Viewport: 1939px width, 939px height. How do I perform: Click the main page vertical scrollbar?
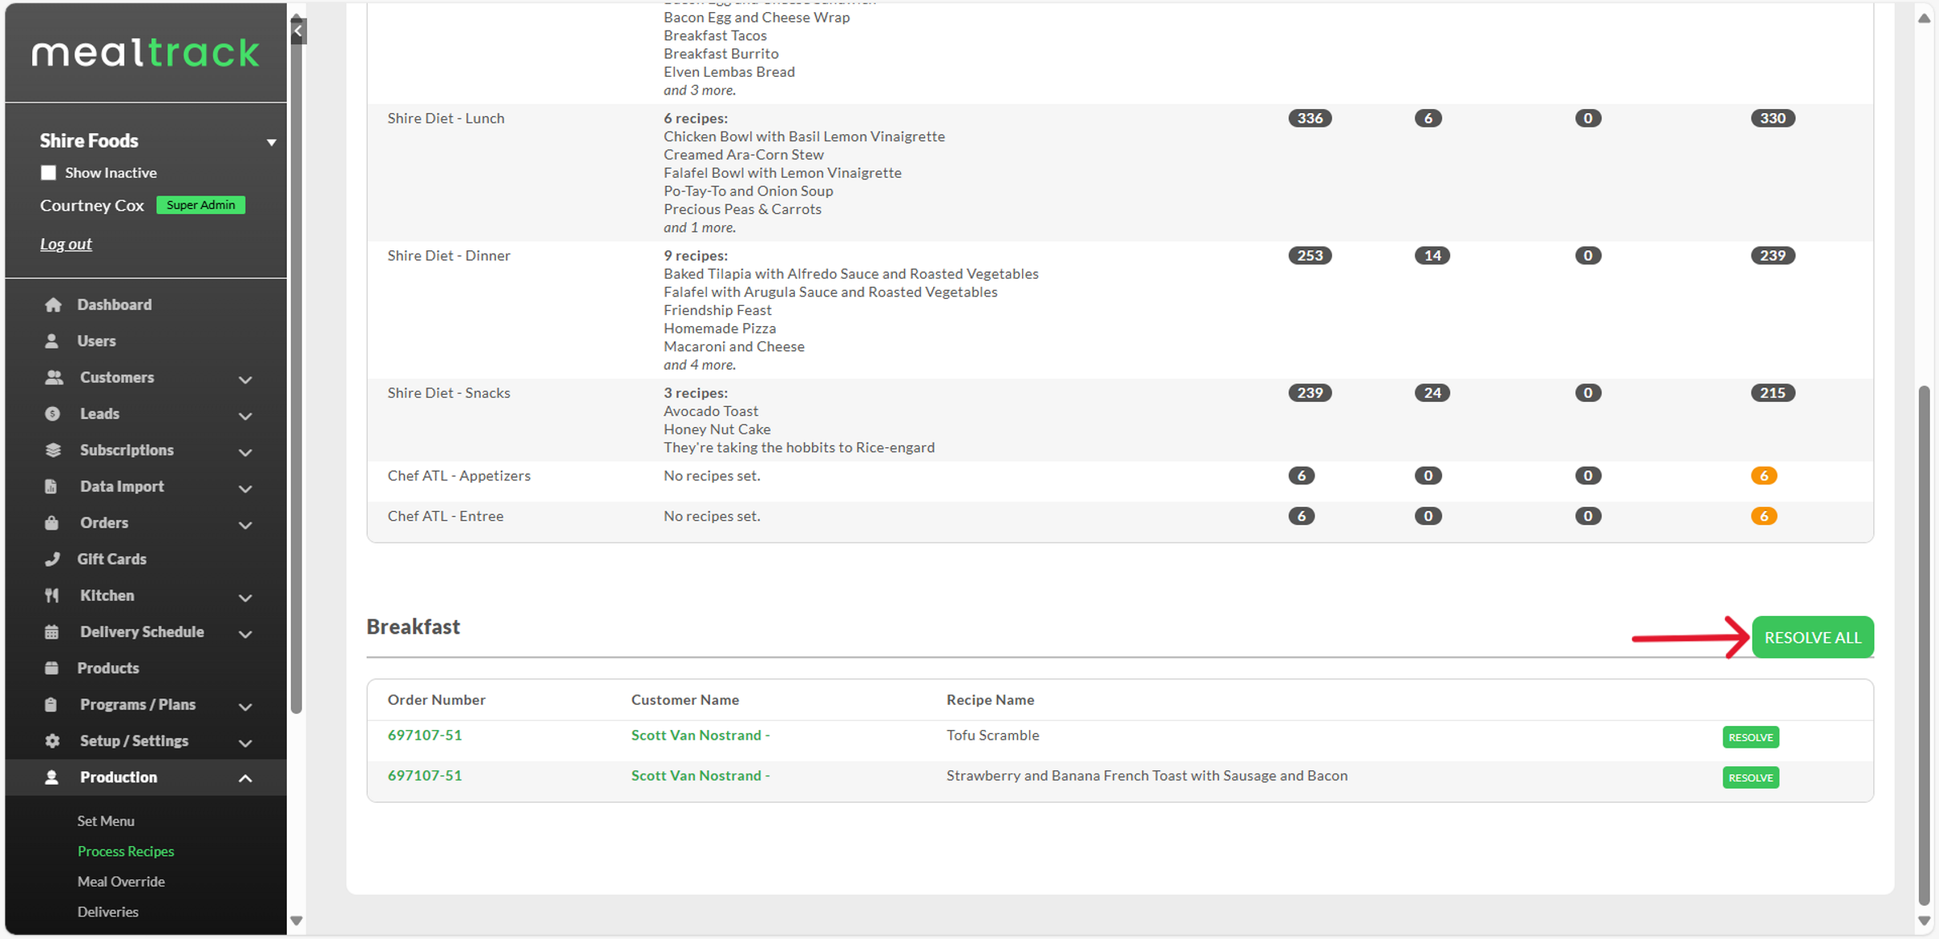point(1924,644)
